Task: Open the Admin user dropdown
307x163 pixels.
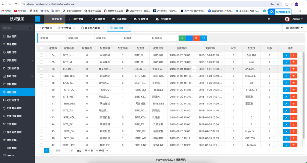Action: (297, 19)
